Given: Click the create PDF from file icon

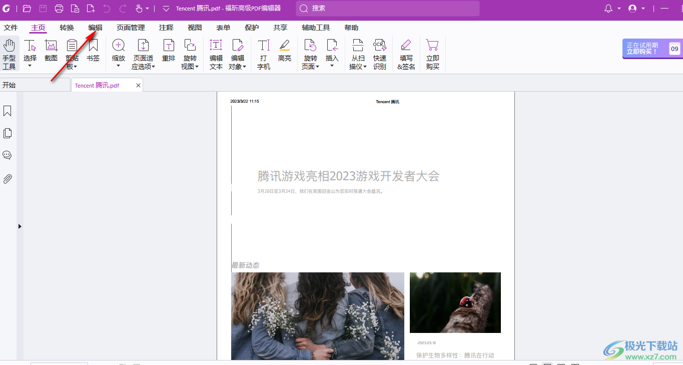Looking at the screenshot, I should click(x=75, y=9).
